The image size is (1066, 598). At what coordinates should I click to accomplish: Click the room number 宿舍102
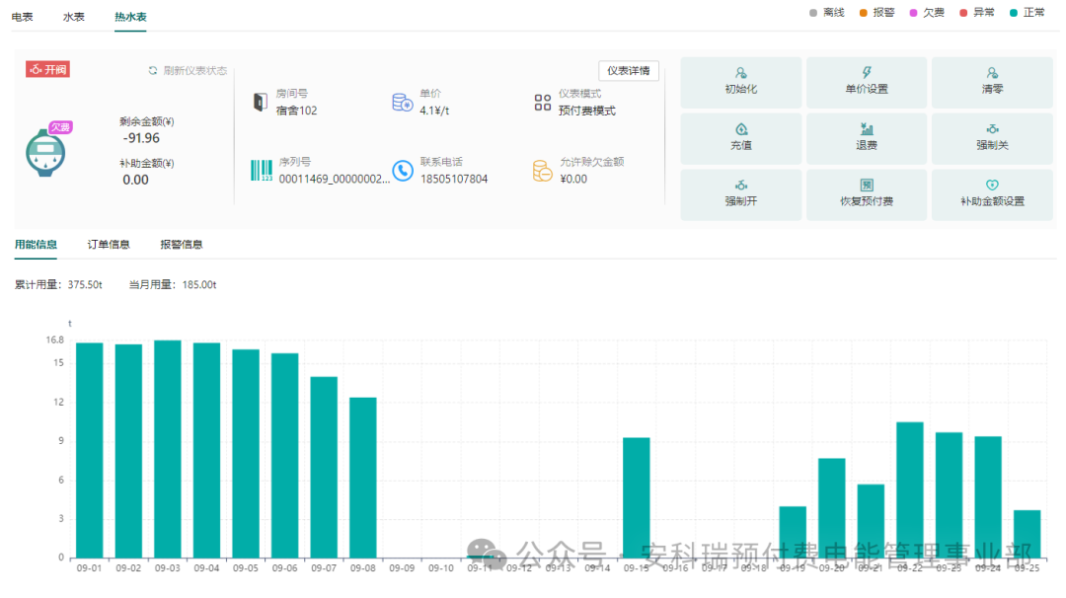pos(296,111)
